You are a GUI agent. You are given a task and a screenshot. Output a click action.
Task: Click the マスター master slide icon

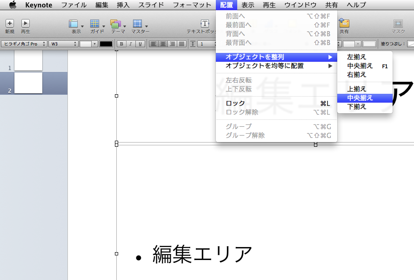point(137,24)
